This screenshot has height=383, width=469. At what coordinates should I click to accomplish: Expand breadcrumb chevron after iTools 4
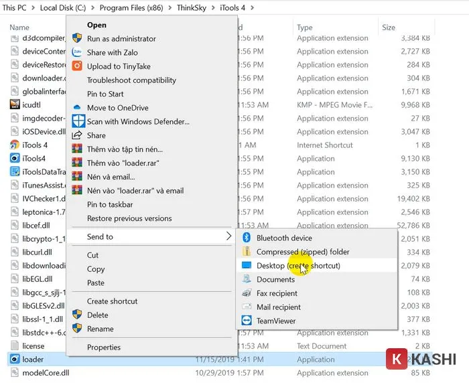[252, 7]
